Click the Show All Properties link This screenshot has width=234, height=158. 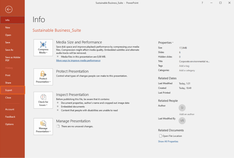168,141
